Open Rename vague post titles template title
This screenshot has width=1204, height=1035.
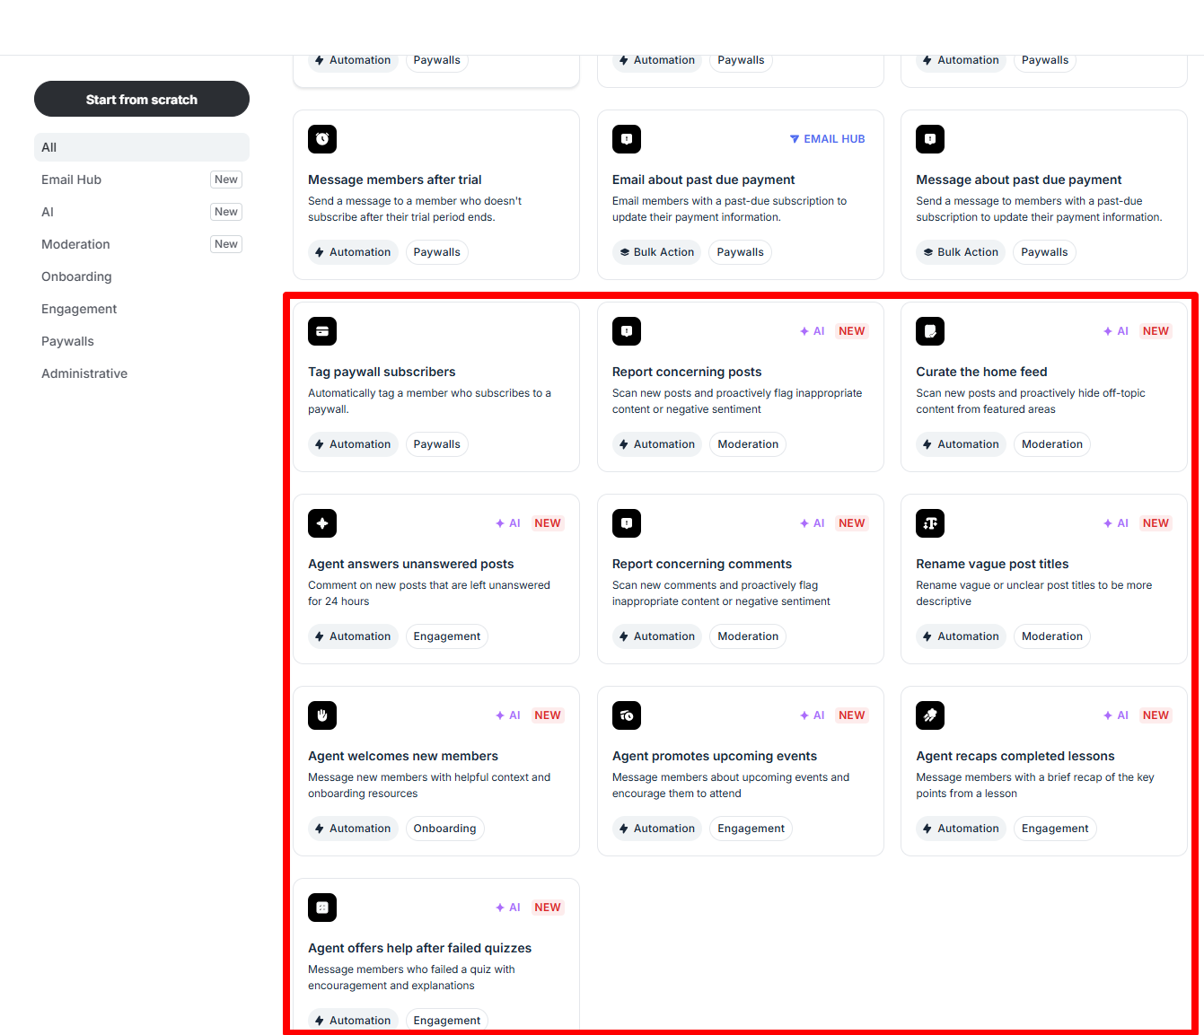click(992, 564)
